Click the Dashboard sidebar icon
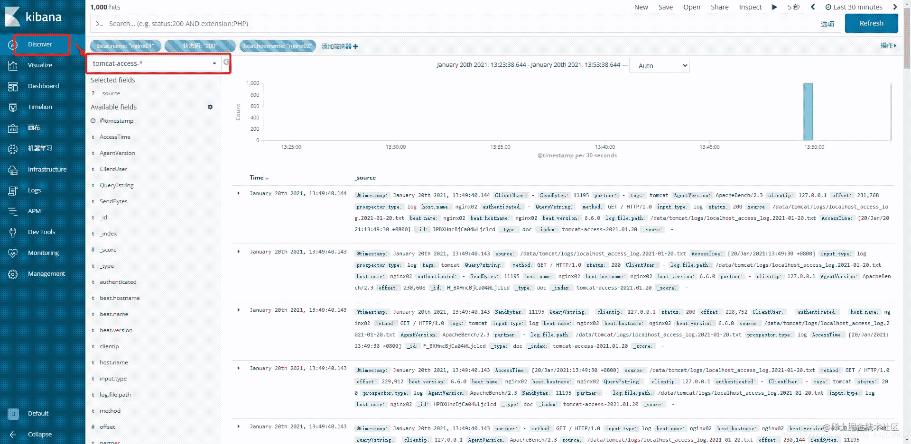 click(13, 86)
